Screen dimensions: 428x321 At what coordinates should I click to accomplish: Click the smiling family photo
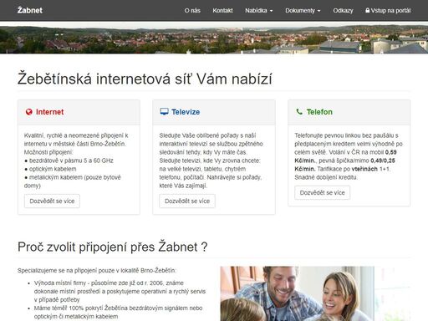(x=315, y=293)
